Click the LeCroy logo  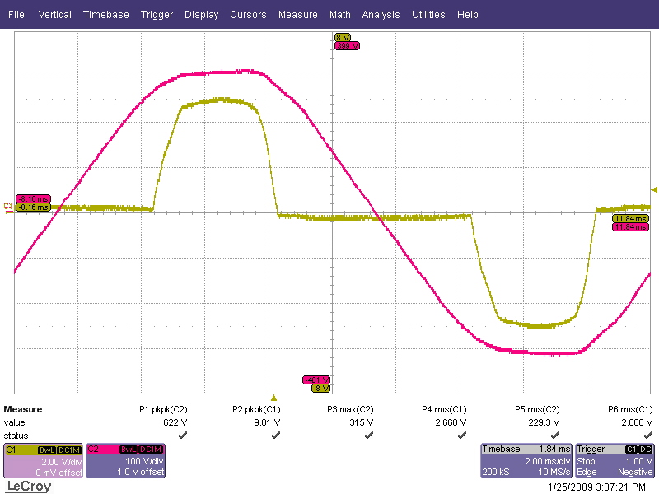coord(28,487)
